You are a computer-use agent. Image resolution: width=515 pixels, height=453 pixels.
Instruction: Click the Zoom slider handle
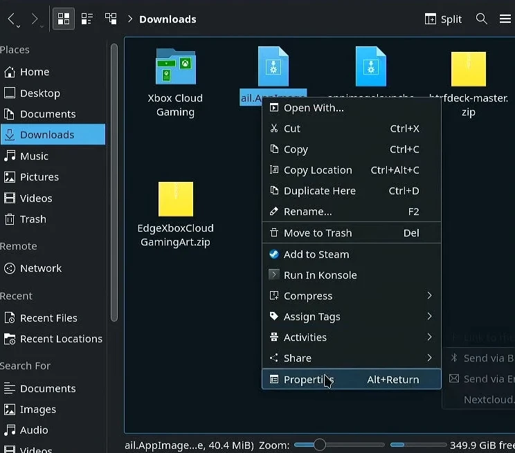point(320,445)
